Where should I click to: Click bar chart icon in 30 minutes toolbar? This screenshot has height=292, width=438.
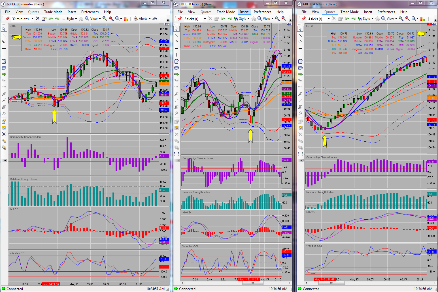(x=126, y=19)
